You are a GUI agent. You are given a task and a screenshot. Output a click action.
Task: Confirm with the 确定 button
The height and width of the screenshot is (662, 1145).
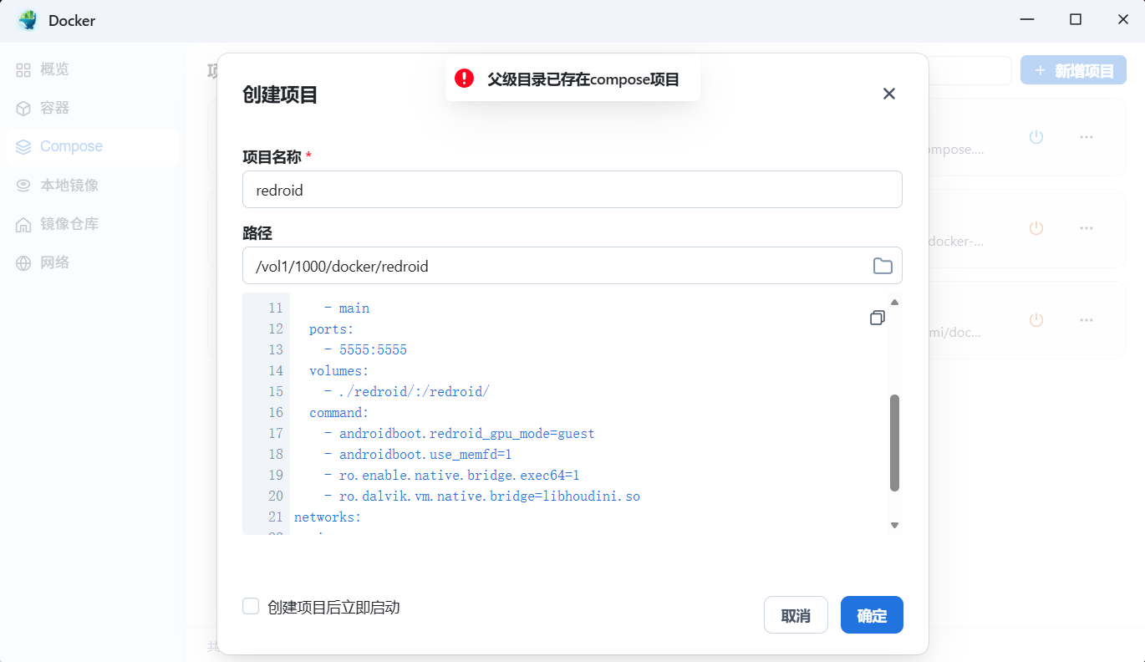pyautogui.click(x=872, y=615)
